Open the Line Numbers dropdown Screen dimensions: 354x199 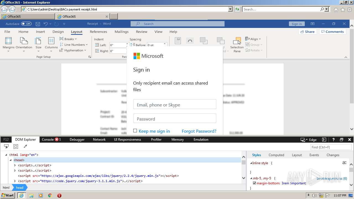tap(74, 44)
